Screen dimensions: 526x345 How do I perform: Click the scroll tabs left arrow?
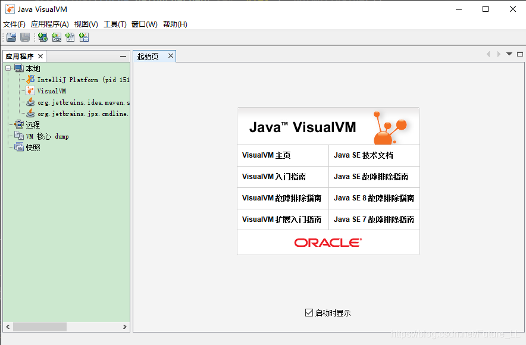point(489,54)
